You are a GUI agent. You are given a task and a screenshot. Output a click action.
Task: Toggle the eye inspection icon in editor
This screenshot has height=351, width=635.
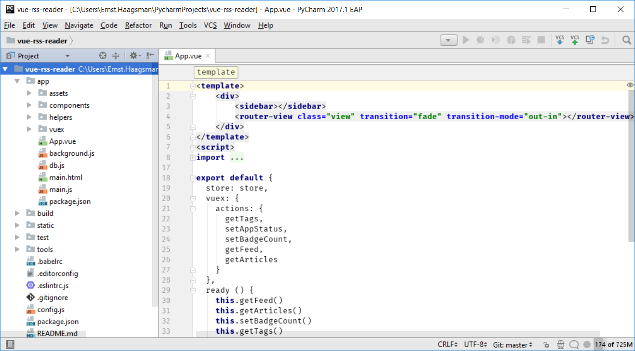tap(630, 85)
